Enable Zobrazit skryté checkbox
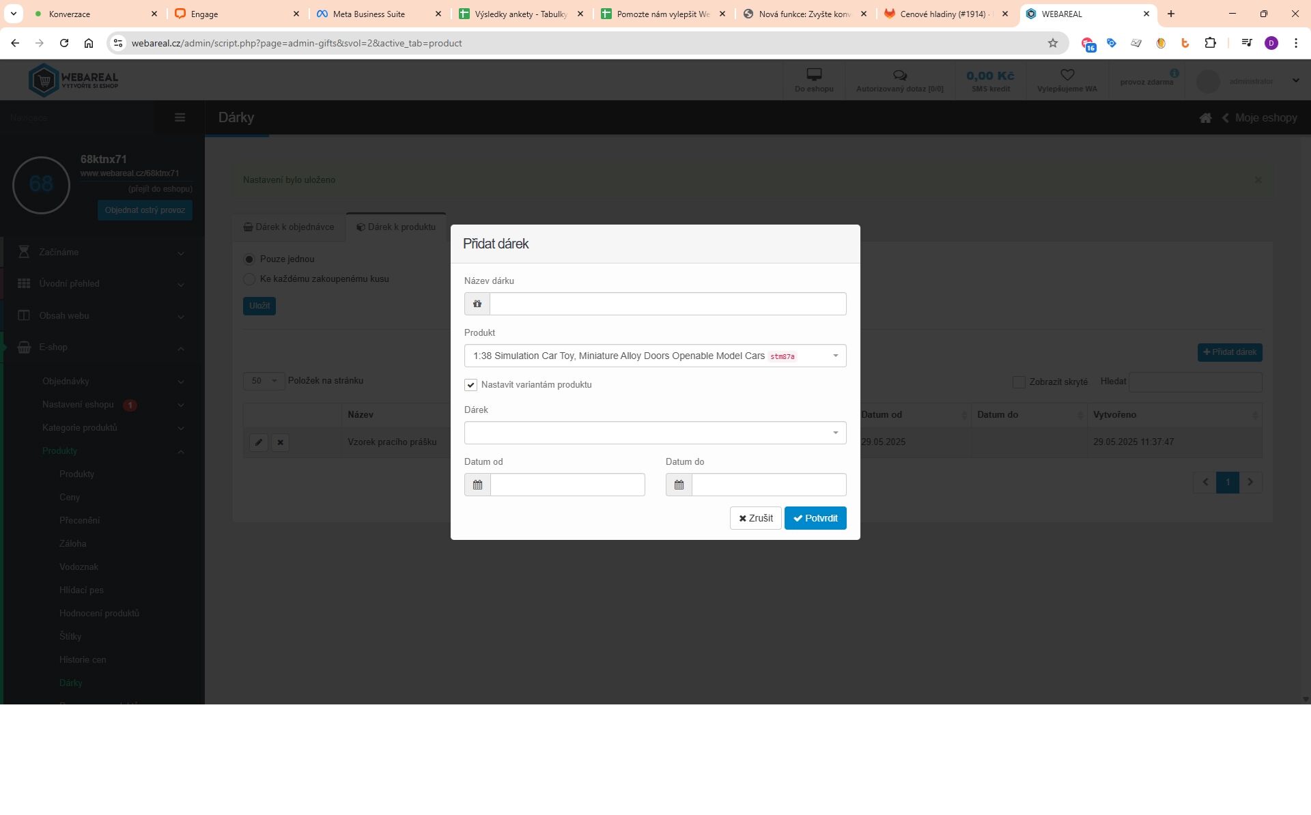 pos(1019,382)
